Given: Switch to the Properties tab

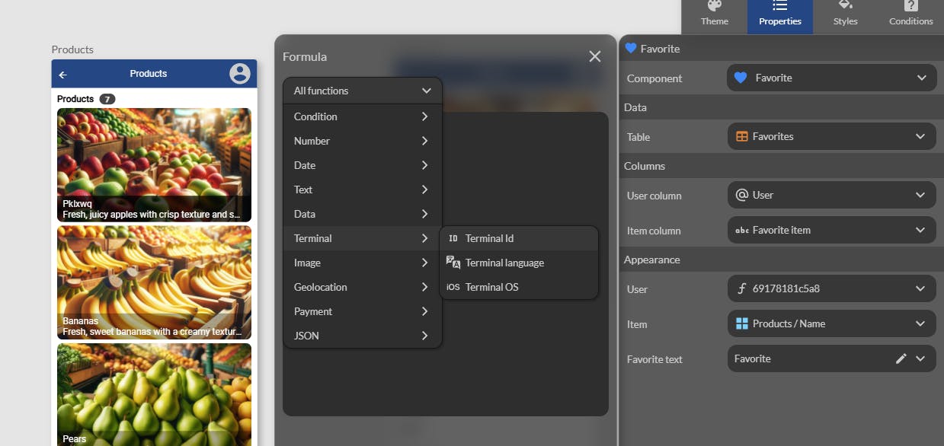Looking at the screenshot, I should coord(780,17).
